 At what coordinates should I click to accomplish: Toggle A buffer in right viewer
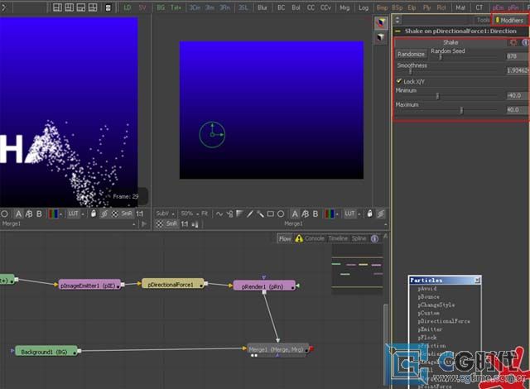coord(295,214)
